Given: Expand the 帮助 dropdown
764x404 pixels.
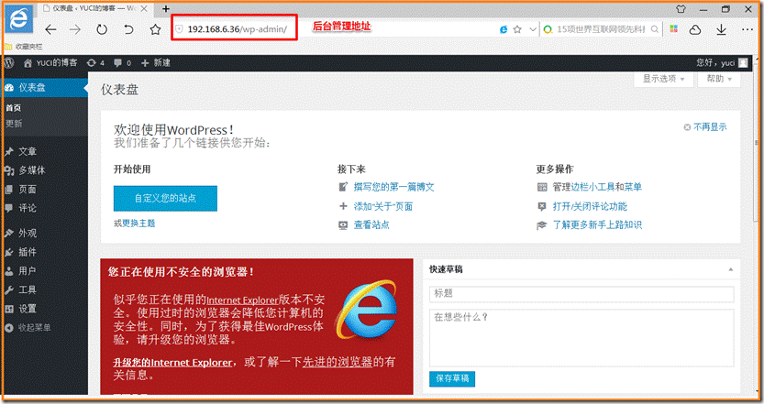Looking at the screenshot, I should (x=719, y=80).
